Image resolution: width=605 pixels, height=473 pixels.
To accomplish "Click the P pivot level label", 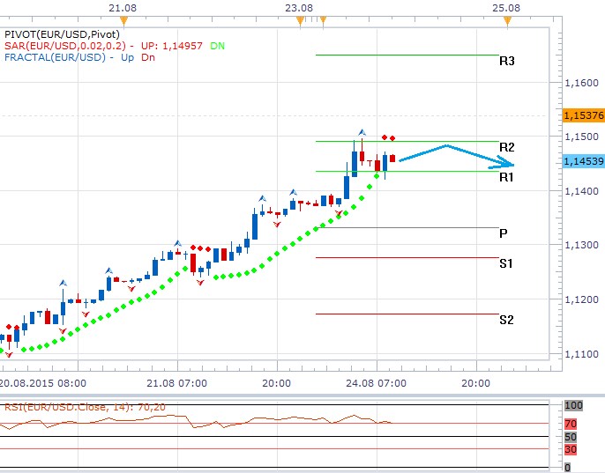I will click(503, 233).
